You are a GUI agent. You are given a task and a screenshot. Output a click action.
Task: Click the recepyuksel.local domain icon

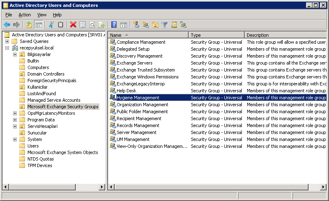pos(15,48)
